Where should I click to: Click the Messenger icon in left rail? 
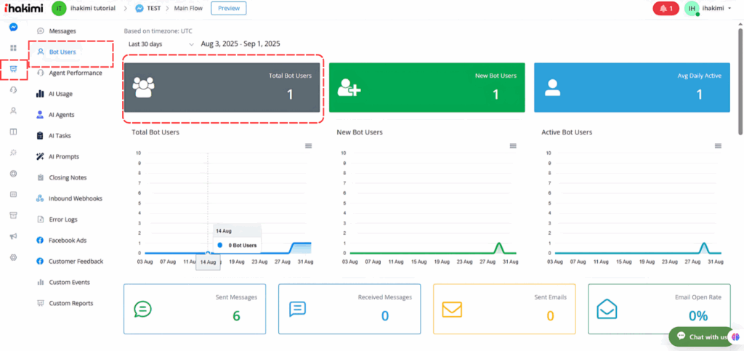13,28
